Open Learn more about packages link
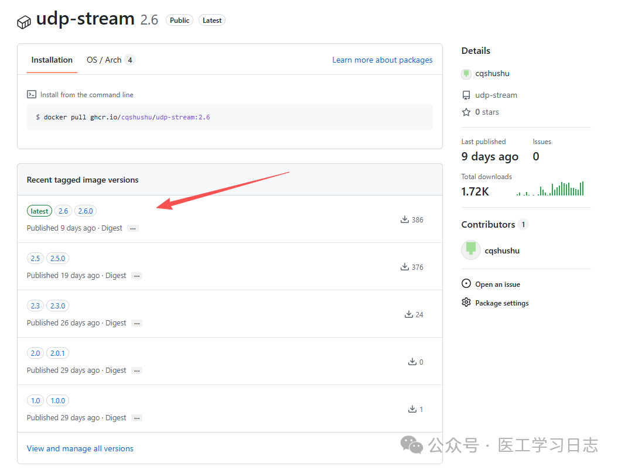The height and width of the screenshot is (470, 618). tap(382, 60)
